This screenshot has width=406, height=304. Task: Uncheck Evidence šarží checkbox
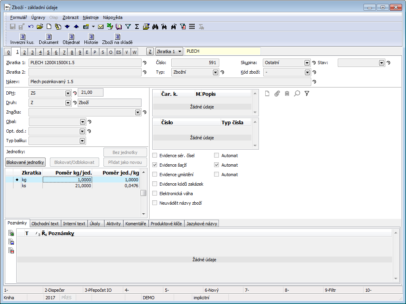click(x=155, y=165)
